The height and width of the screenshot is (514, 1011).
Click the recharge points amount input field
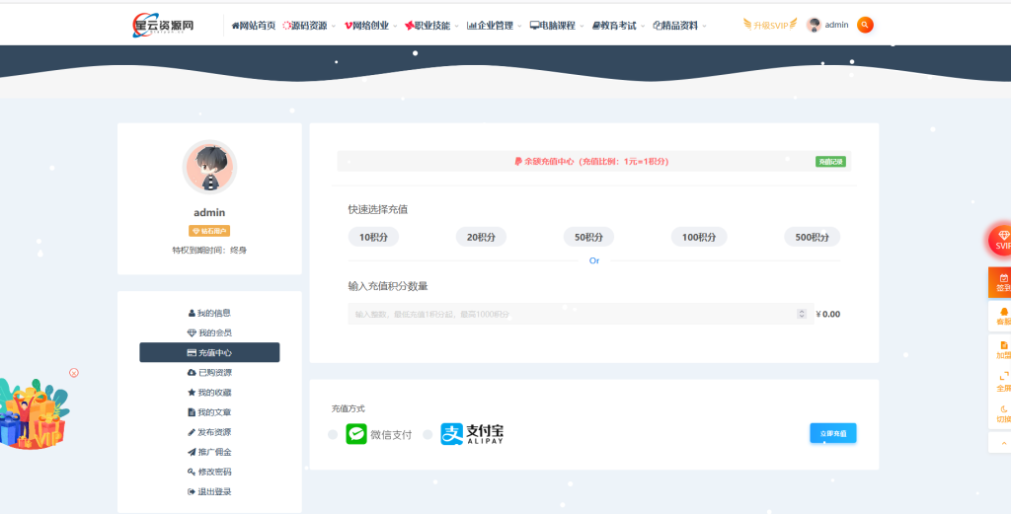(573, 314)
